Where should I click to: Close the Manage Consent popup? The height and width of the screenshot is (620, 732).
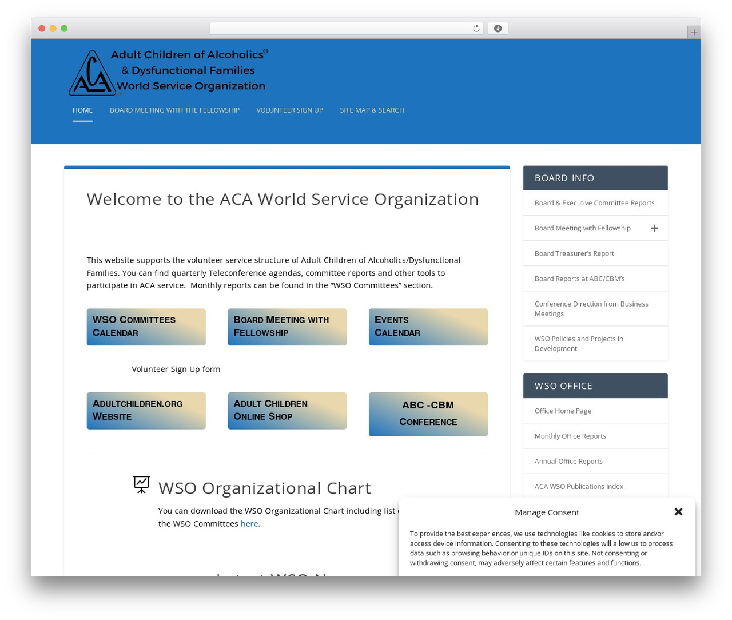678,512
